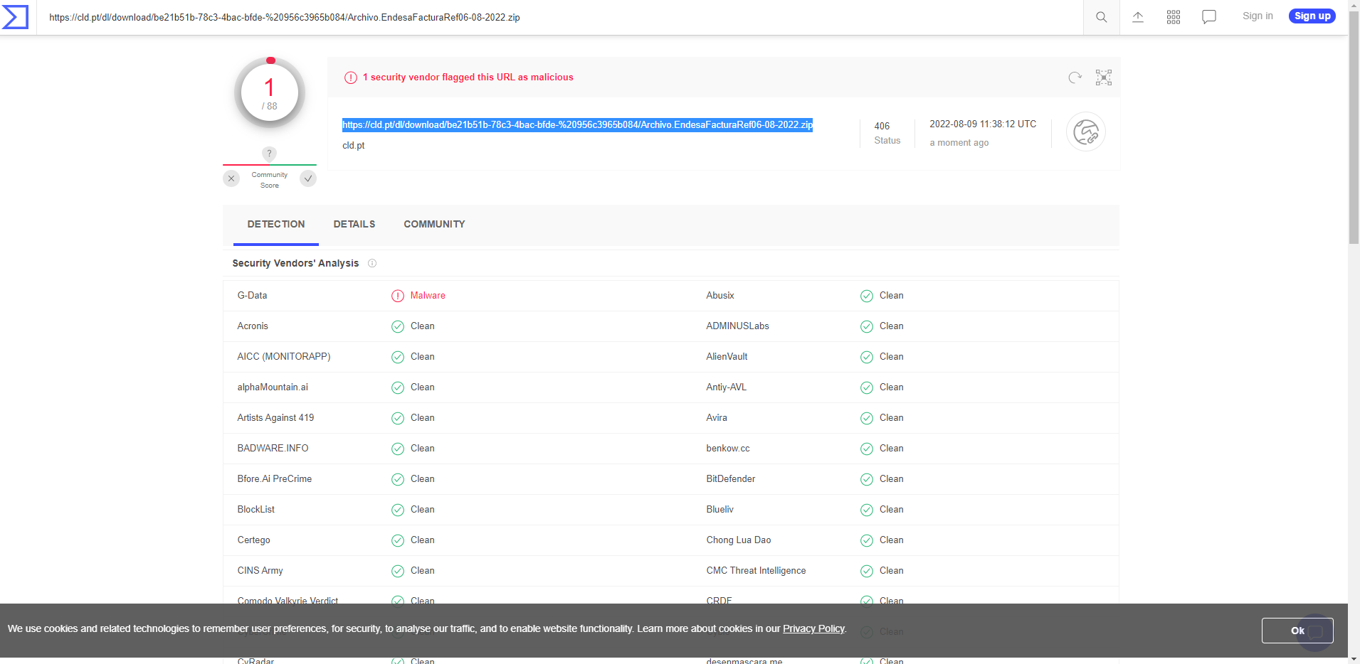
Task: Upvote with the community checkmark
Action: click(307, 178)
